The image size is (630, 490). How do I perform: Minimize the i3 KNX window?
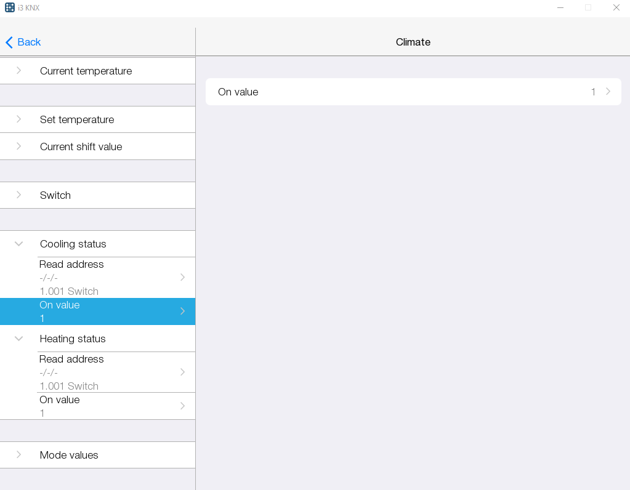coord(560,7)
